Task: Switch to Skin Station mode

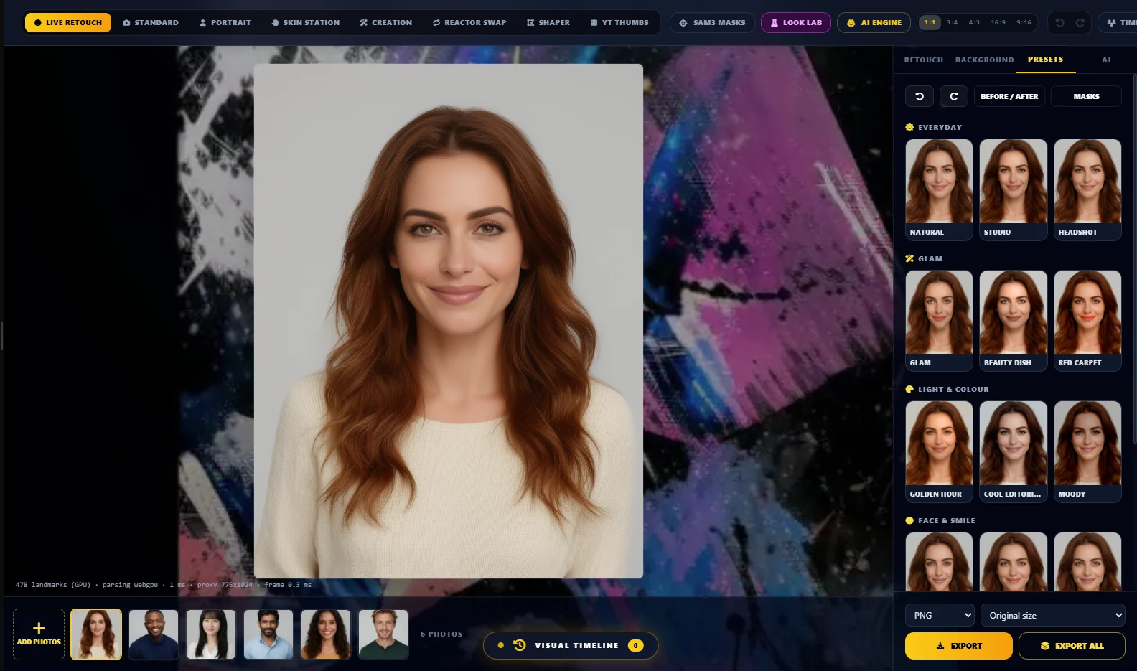Action: 305,23
